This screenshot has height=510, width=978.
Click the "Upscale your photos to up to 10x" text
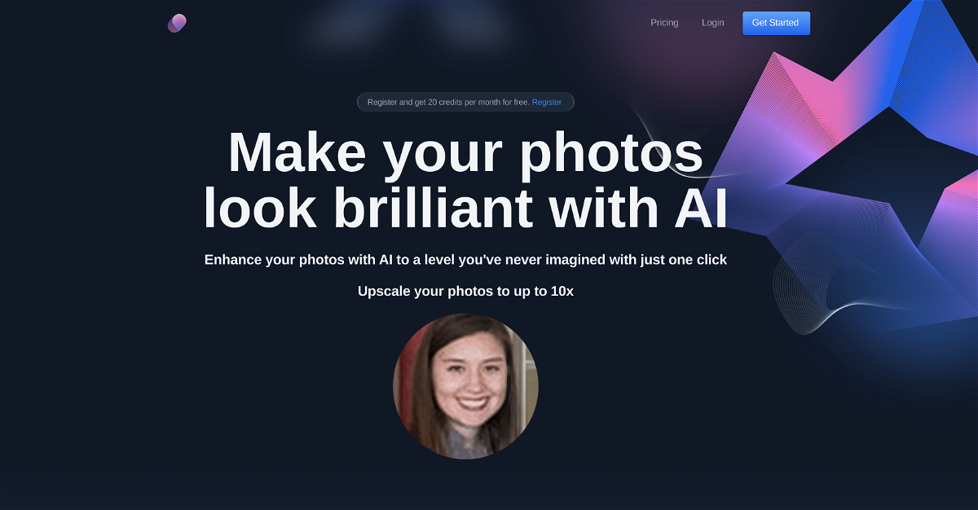(465, 291)
